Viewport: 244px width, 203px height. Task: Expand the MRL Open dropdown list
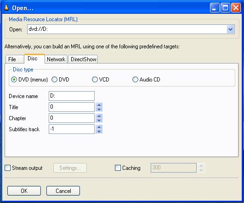[230, 29]
